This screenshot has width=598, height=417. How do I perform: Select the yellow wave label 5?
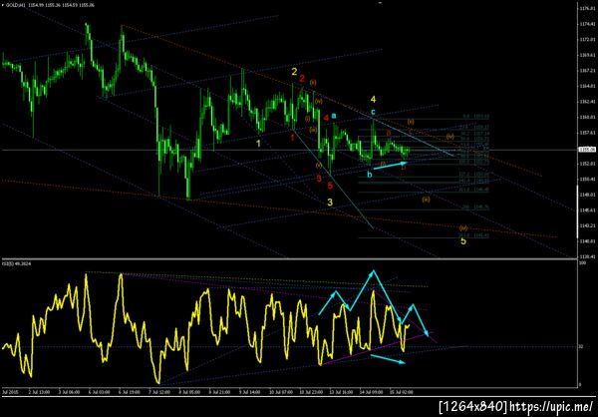tap(463, 241)
